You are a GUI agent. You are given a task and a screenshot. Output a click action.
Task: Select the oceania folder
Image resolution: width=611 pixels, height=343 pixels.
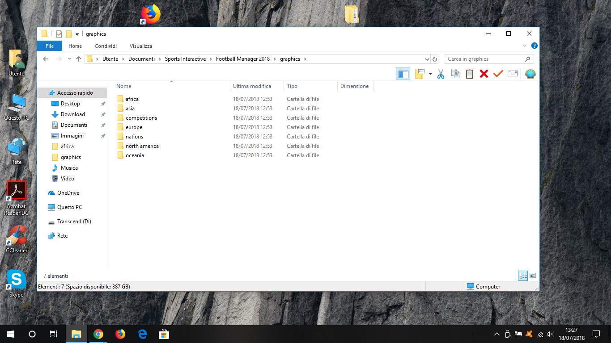point(135,155)
